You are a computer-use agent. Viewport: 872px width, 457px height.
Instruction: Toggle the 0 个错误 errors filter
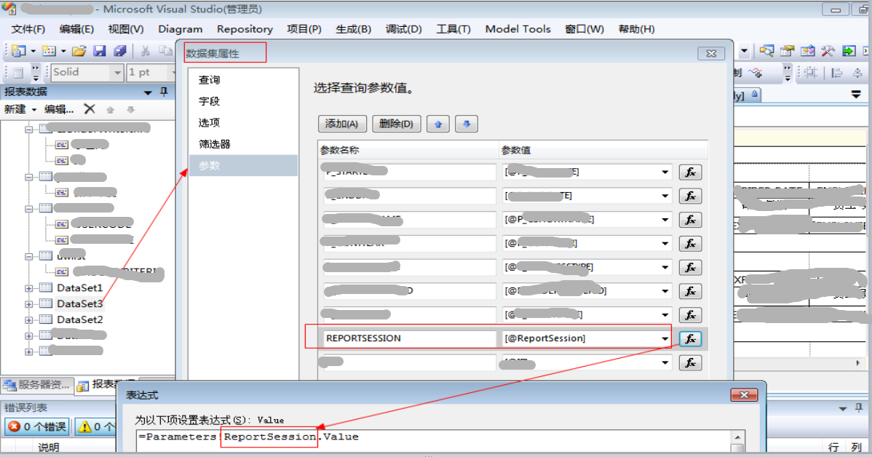(x=37, y=426)
